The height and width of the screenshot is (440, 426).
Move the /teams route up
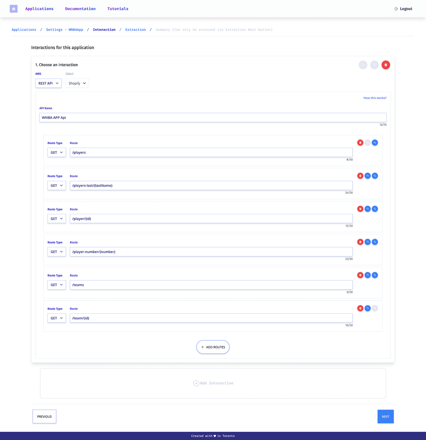coord(368,275)
